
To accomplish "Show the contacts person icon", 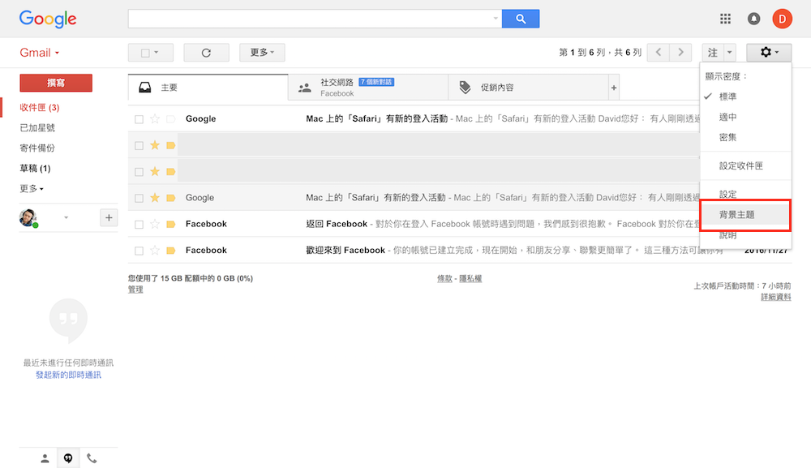I will (x=45, y=458).
